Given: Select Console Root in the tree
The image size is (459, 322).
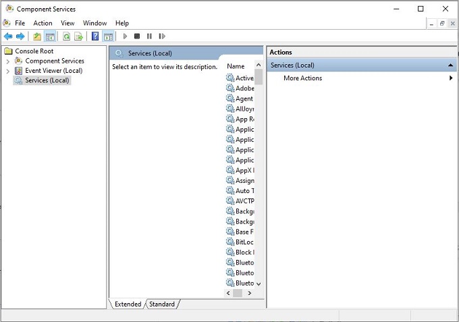Looking at the screenshot, I should (x=34, y=51).
